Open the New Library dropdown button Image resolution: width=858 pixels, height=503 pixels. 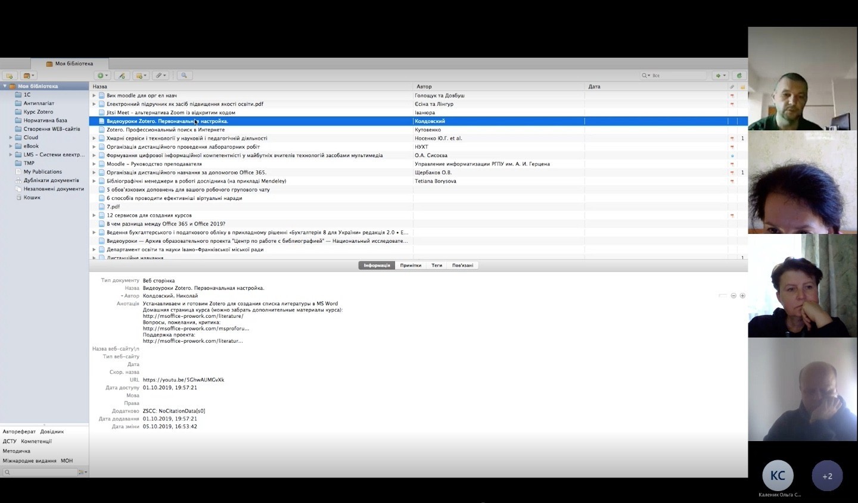pos(29,76)
